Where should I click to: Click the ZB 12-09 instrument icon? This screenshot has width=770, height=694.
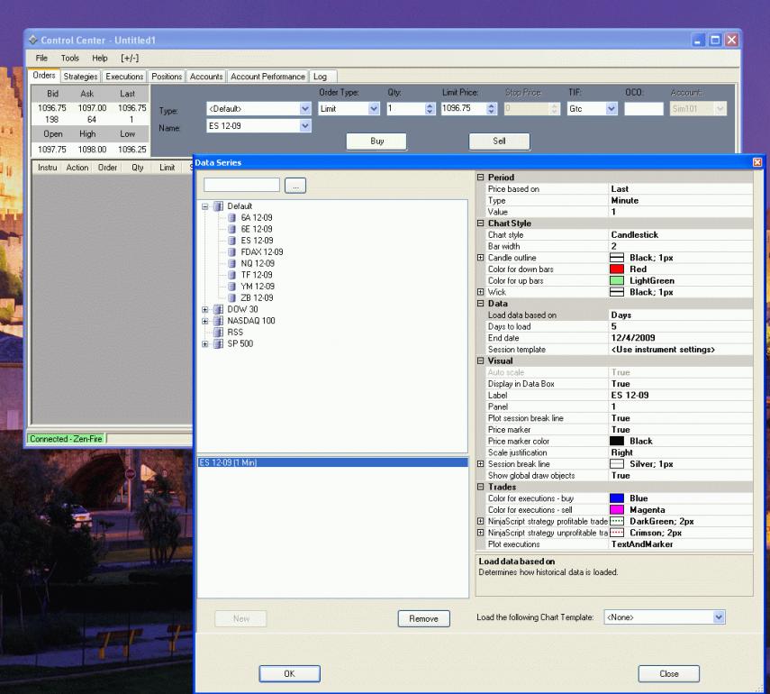click(232, 297)
